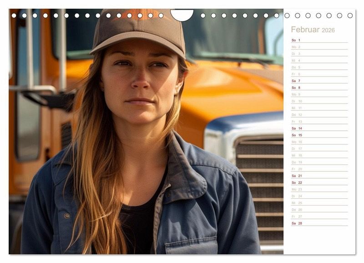Choose the "Mo 23" day line

(319, 189)
